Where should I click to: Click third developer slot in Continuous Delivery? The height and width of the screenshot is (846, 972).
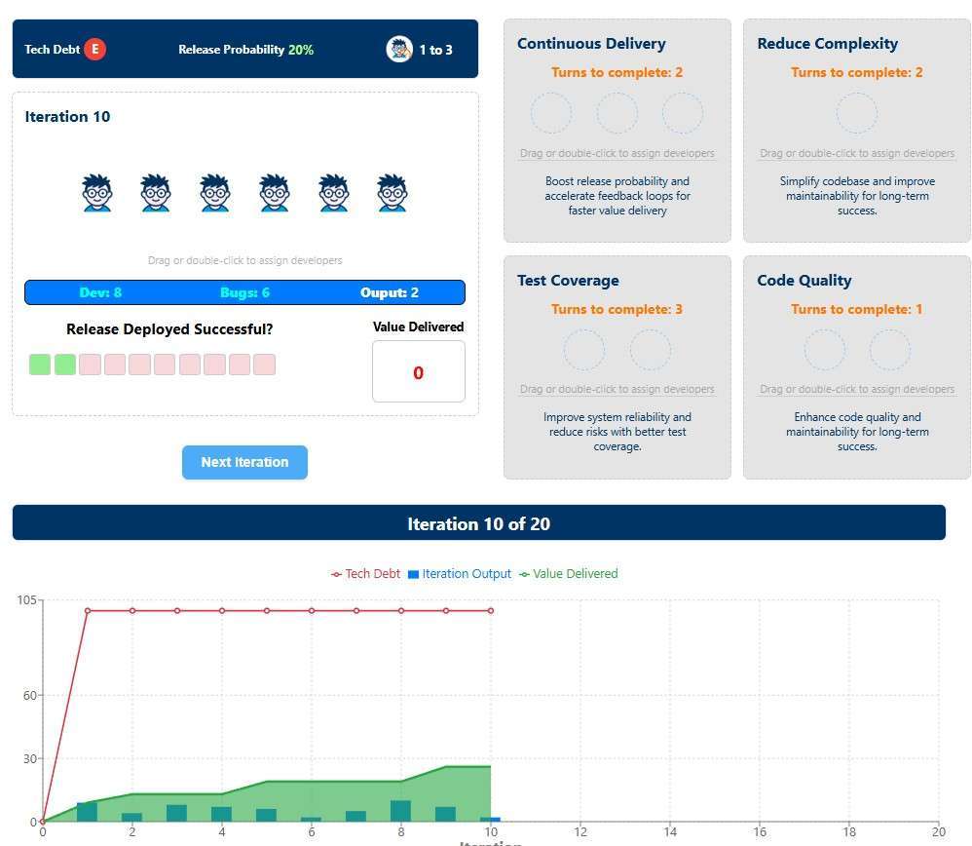tap(683, 113)
